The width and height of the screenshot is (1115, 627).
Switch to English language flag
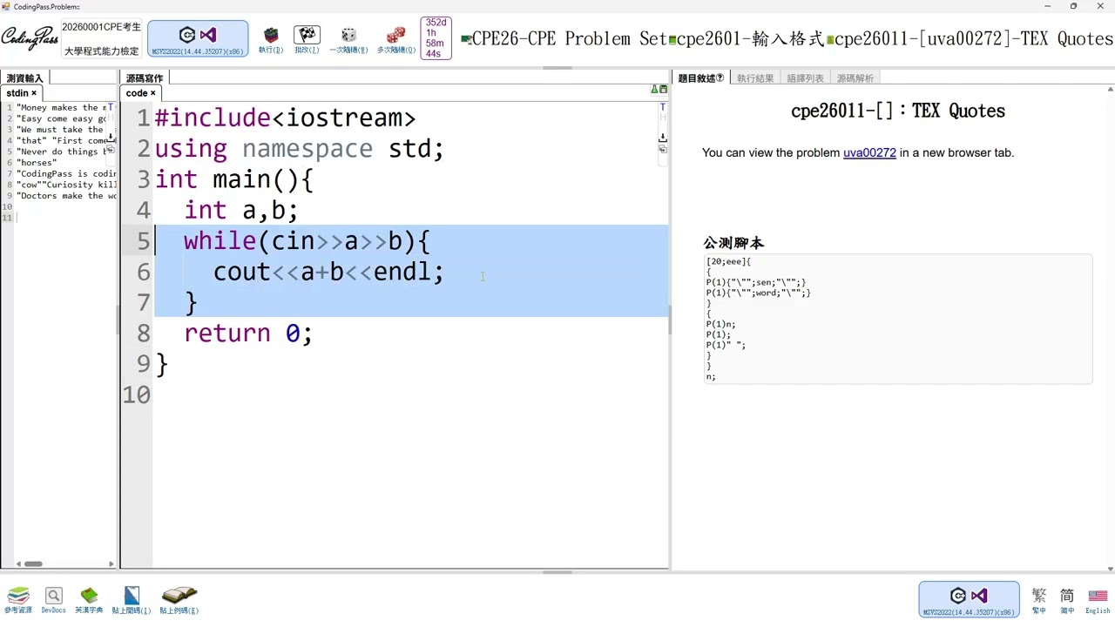1098,599
